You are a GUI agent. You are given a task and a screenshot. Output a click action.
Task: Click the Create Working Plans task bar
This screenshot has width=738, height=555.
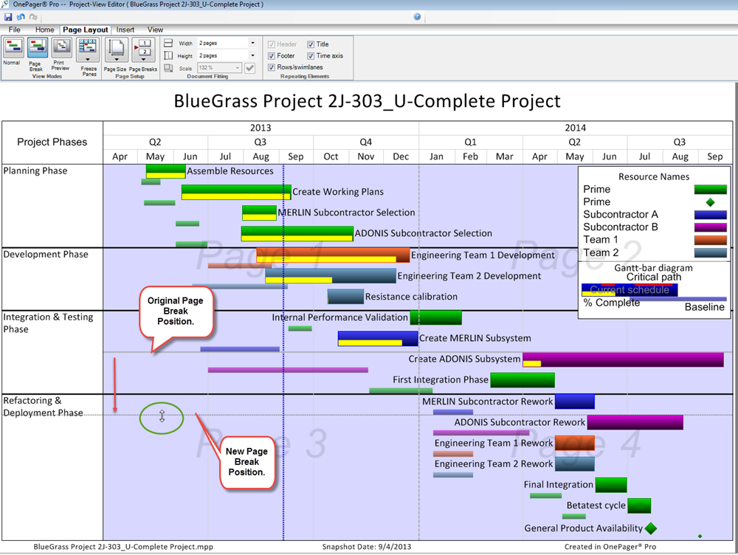click(236, 192)
